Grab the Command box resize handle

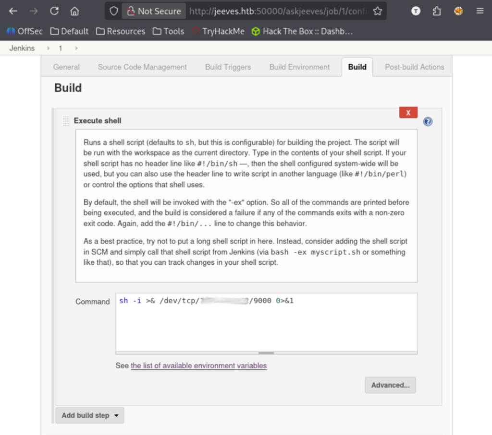click(x=266, y=353)
